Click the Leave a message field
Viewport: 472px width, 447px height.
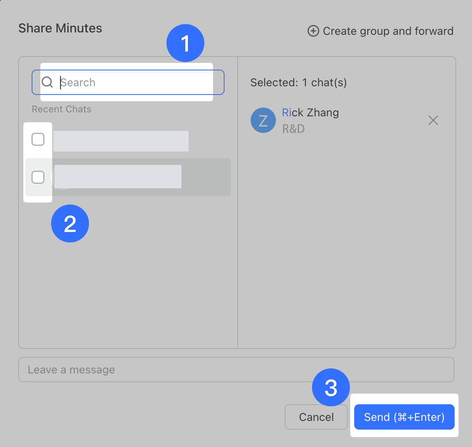tap(236, 369)
